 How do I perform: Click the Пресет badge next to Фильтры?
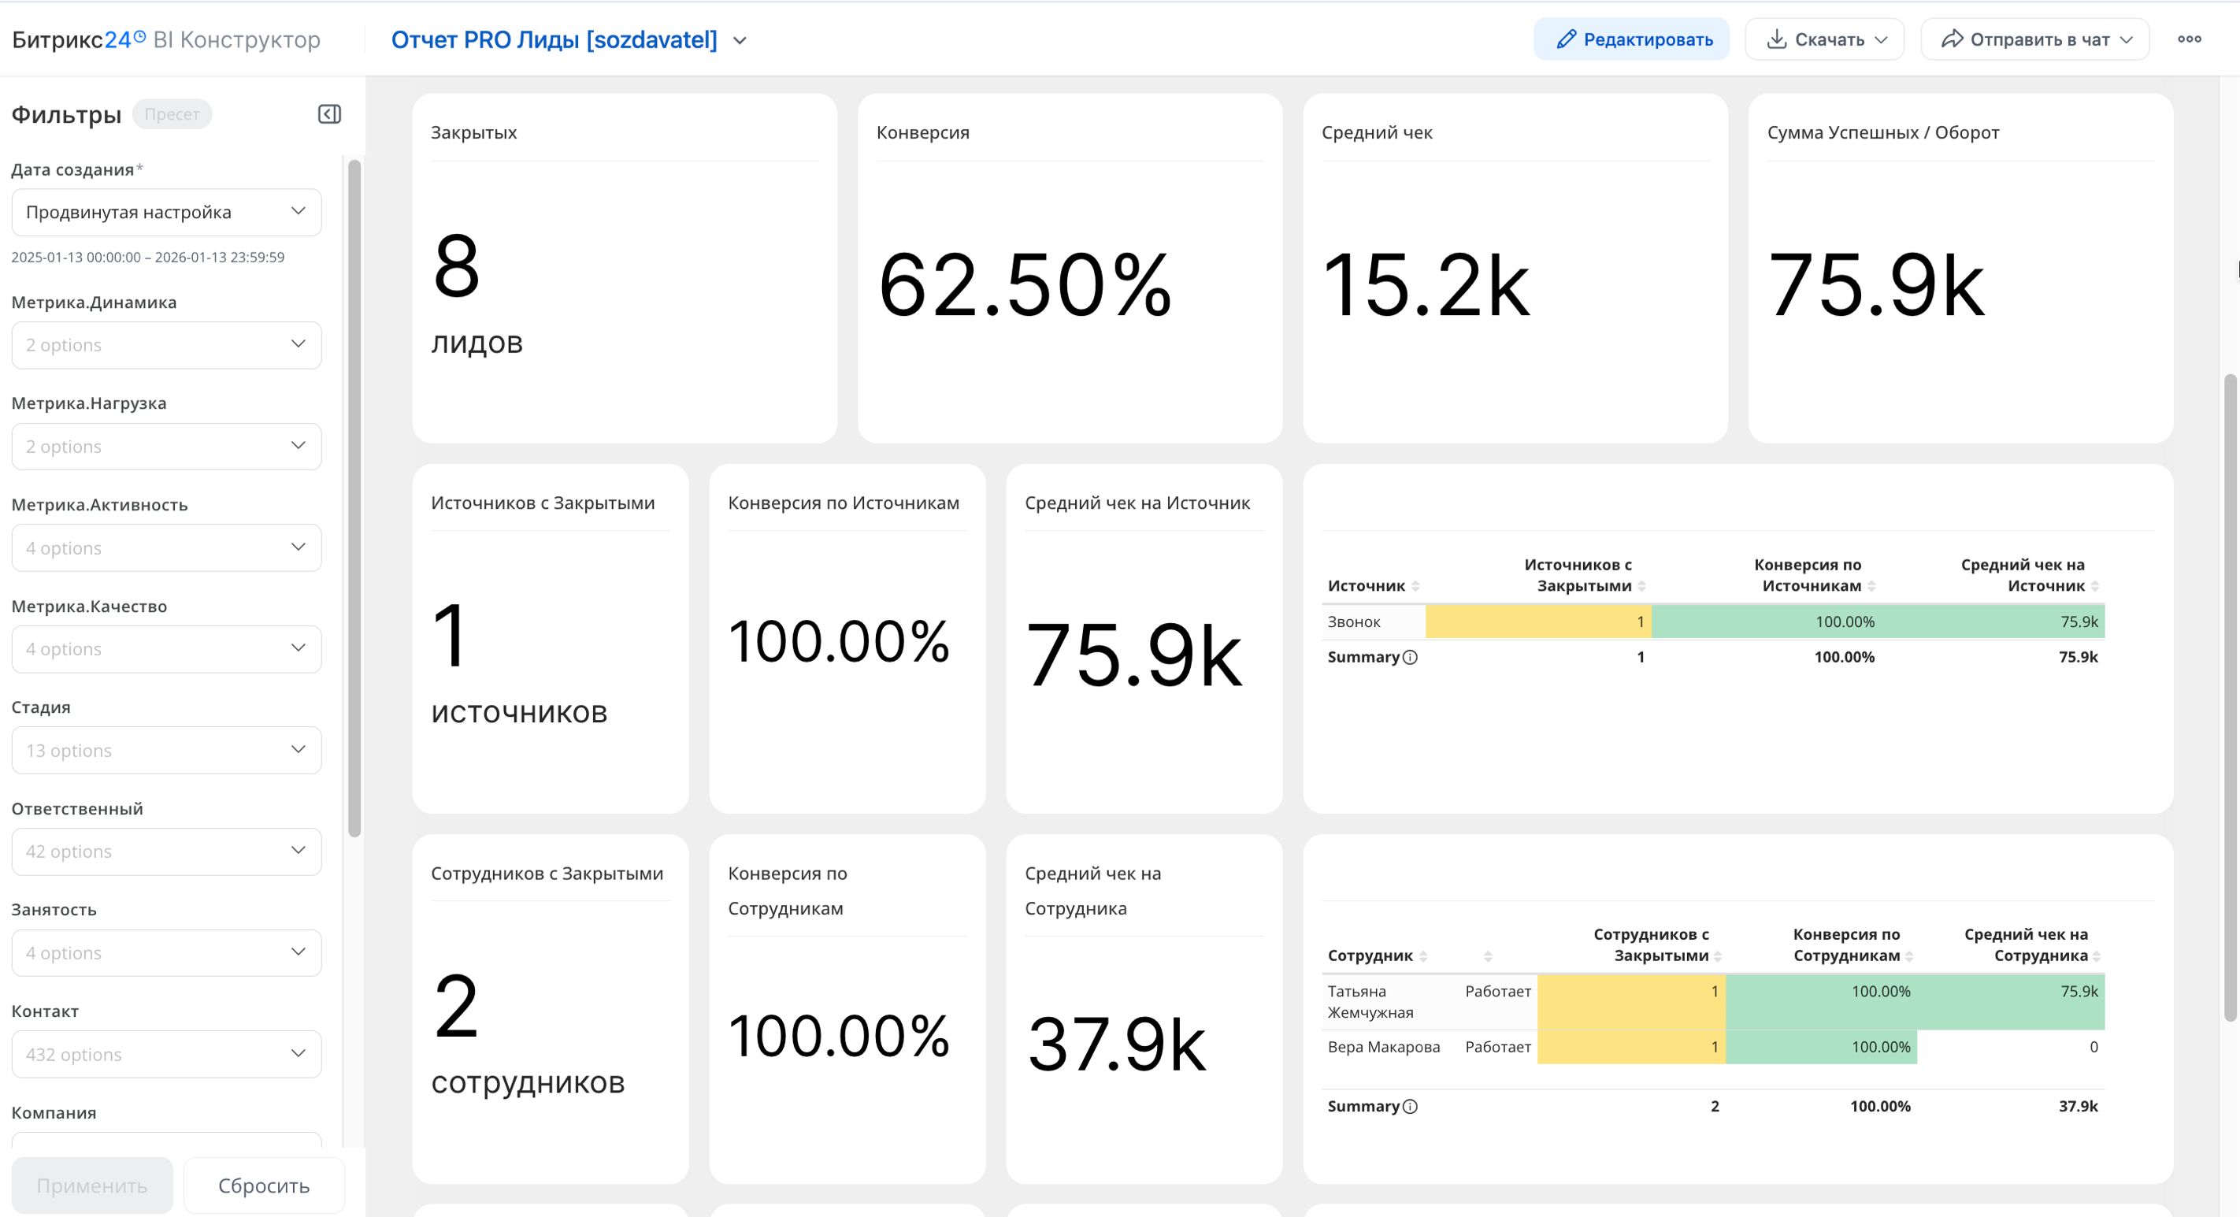pos(172,114)
